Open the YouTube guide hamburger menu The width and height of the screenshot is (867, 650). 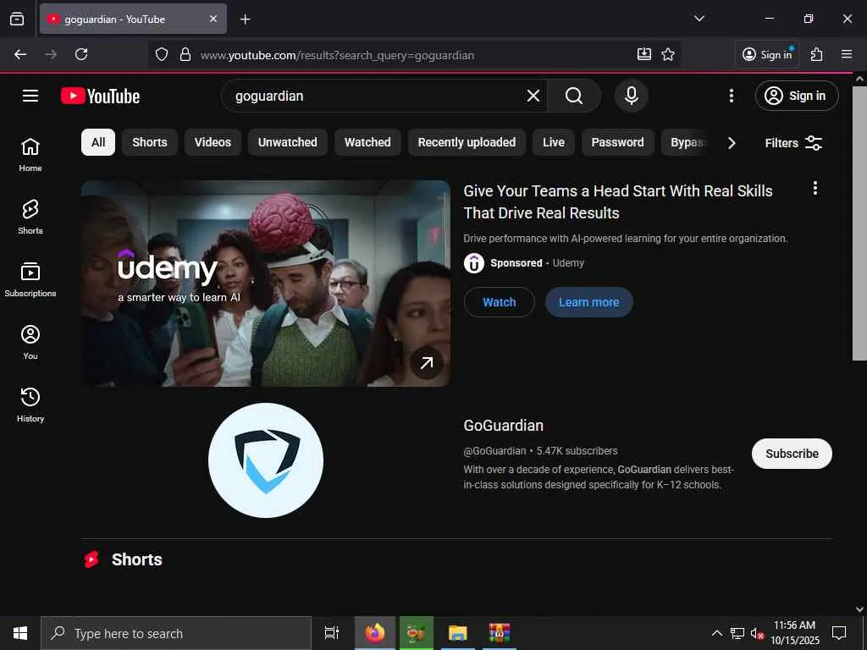(x=30, y=96)
